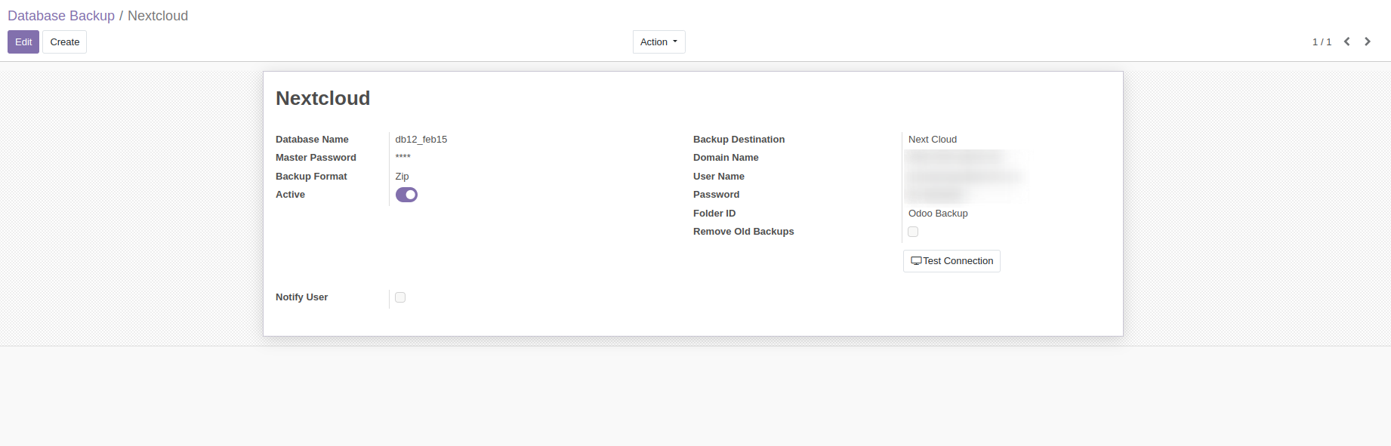
Task: Click the Edit button
Action: 23,42
